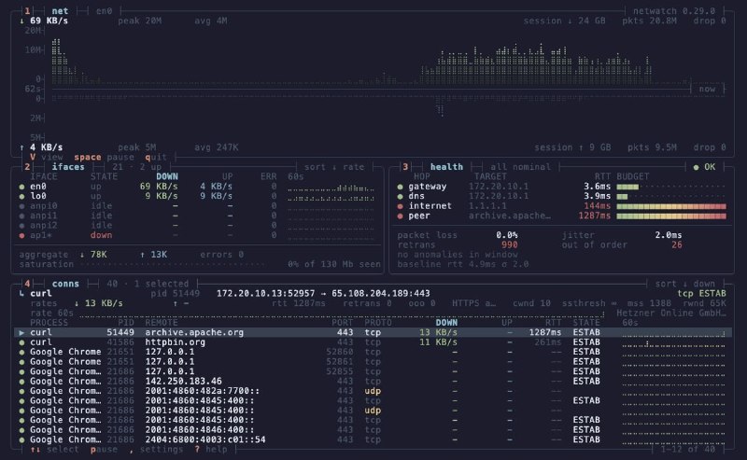Click the saturation bar in ifaces panel
The image size is (747, 460).
[x=175, y=264]
